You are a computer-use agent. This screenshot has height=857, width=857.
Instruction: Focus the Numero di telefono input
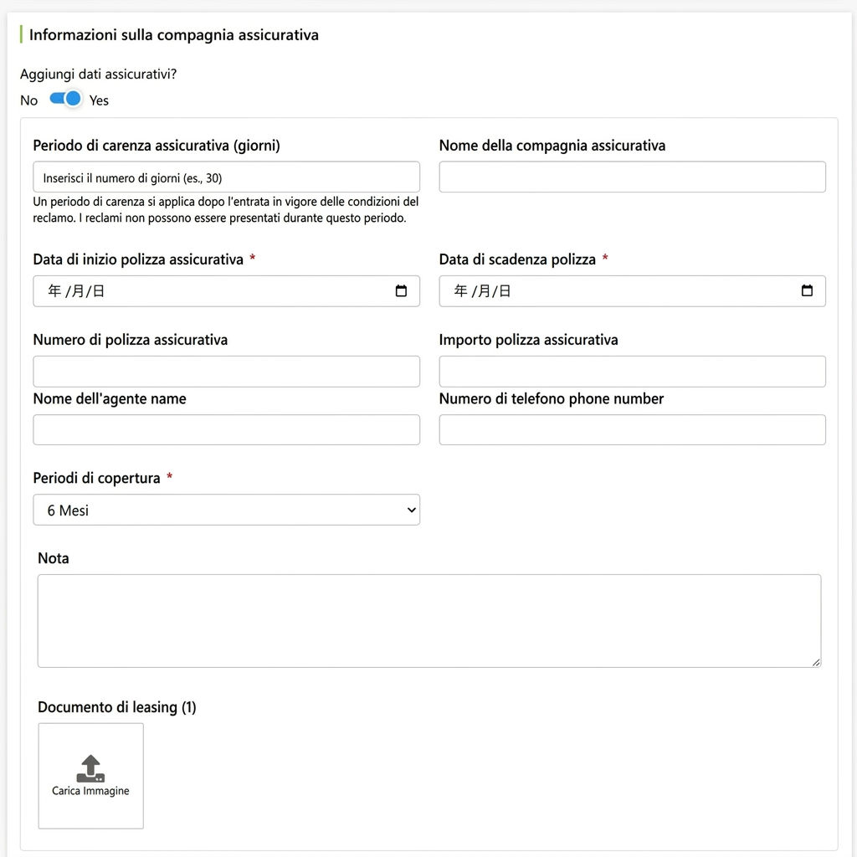point(633,429)
